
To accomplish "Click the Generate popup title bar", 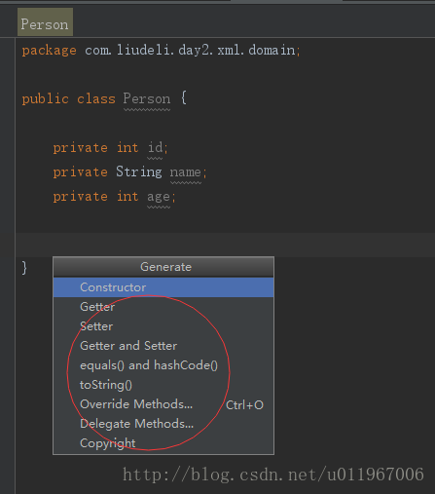I will [163, 267].
